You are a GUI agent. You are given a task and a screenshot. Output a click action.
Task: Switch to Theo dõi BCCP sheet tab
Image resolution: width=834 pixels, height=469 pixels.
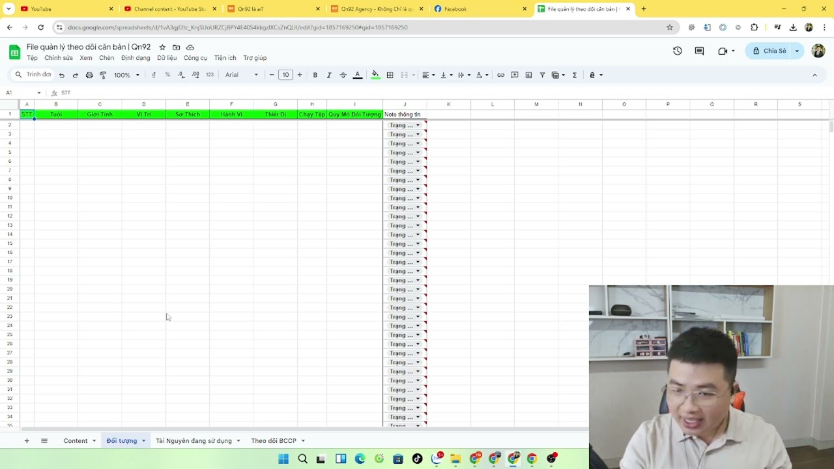[x=273, y=441]
